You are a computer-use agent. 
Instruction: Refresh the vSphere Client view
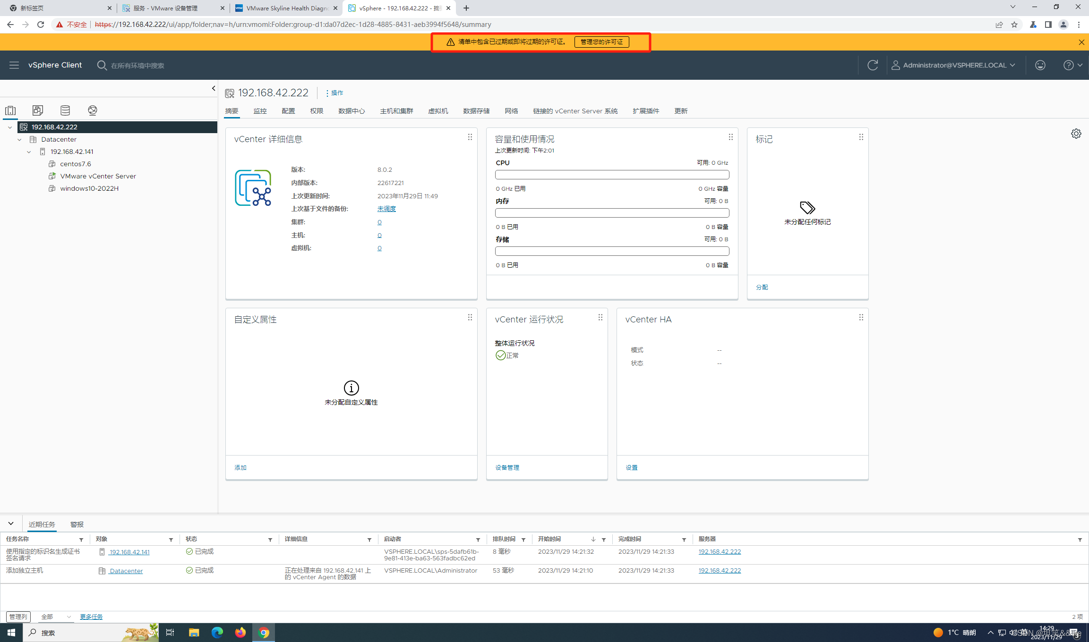(873, 65)
